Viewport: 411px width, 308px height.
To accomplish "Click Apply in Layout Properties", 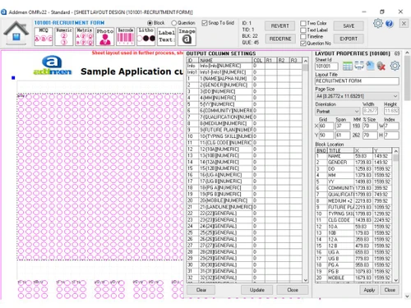I will click(369, 290).
